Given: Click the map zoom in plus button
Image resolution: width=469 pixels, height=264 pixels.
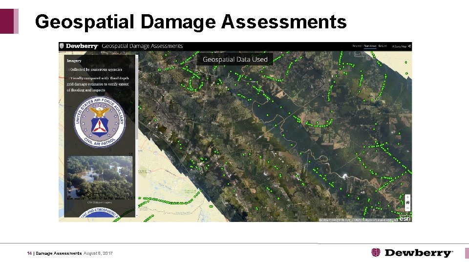Looking at the screenshot, I should pos(407,197).
